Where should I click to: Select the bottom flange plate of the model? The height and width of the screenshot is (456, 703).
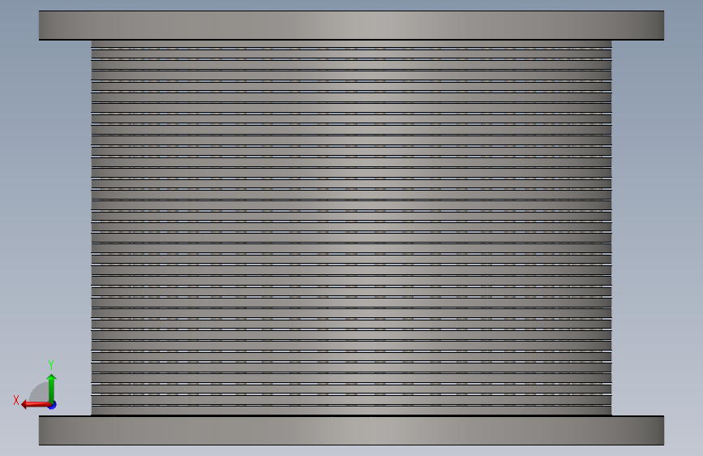tap(352, 430)
